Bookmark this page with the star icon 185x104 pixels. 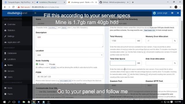(171, 7)
